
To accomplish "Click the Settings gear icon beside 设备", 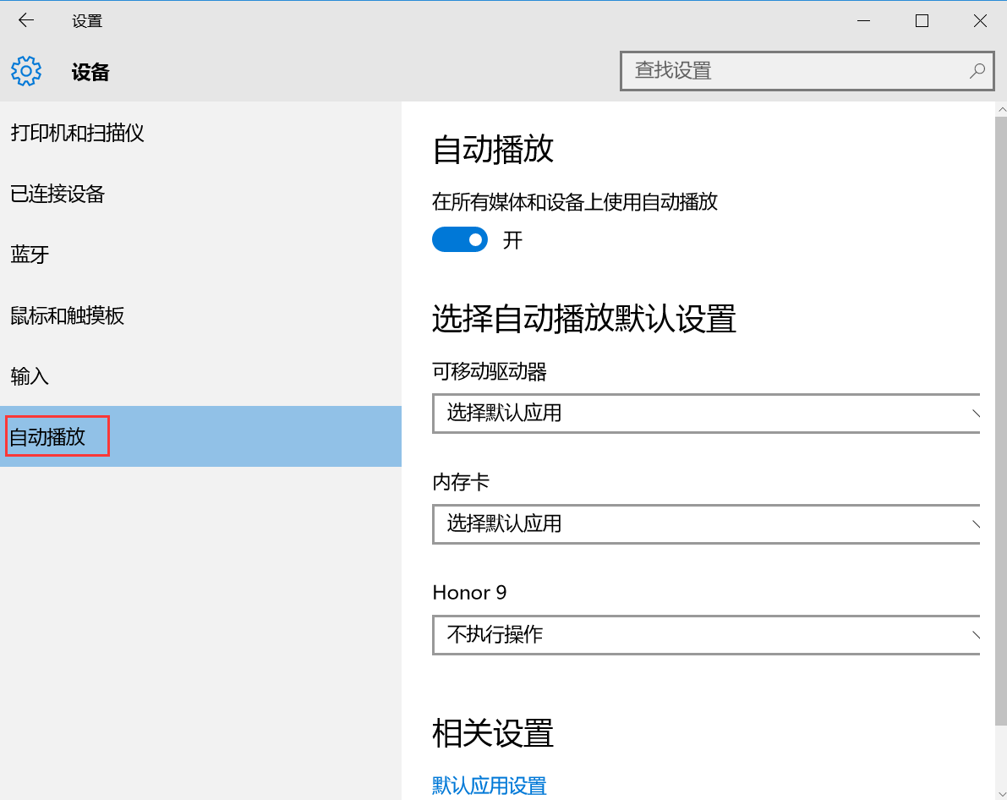I will (26, 72).
